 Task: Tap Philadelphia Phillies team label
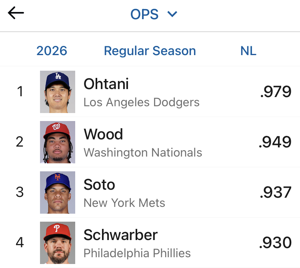pos(137,253)
